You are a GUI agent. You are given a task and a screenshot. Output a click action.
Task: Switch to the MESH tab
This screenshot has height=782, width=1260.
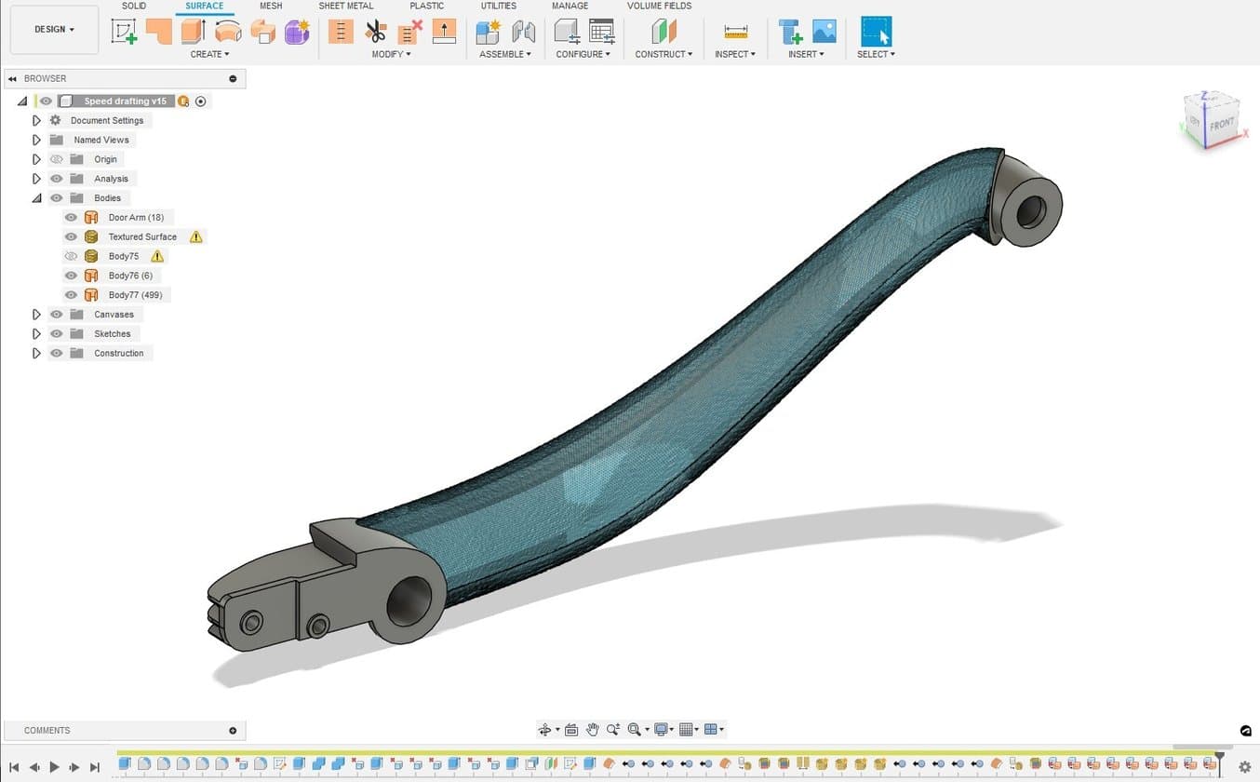(x=271, y=6)
